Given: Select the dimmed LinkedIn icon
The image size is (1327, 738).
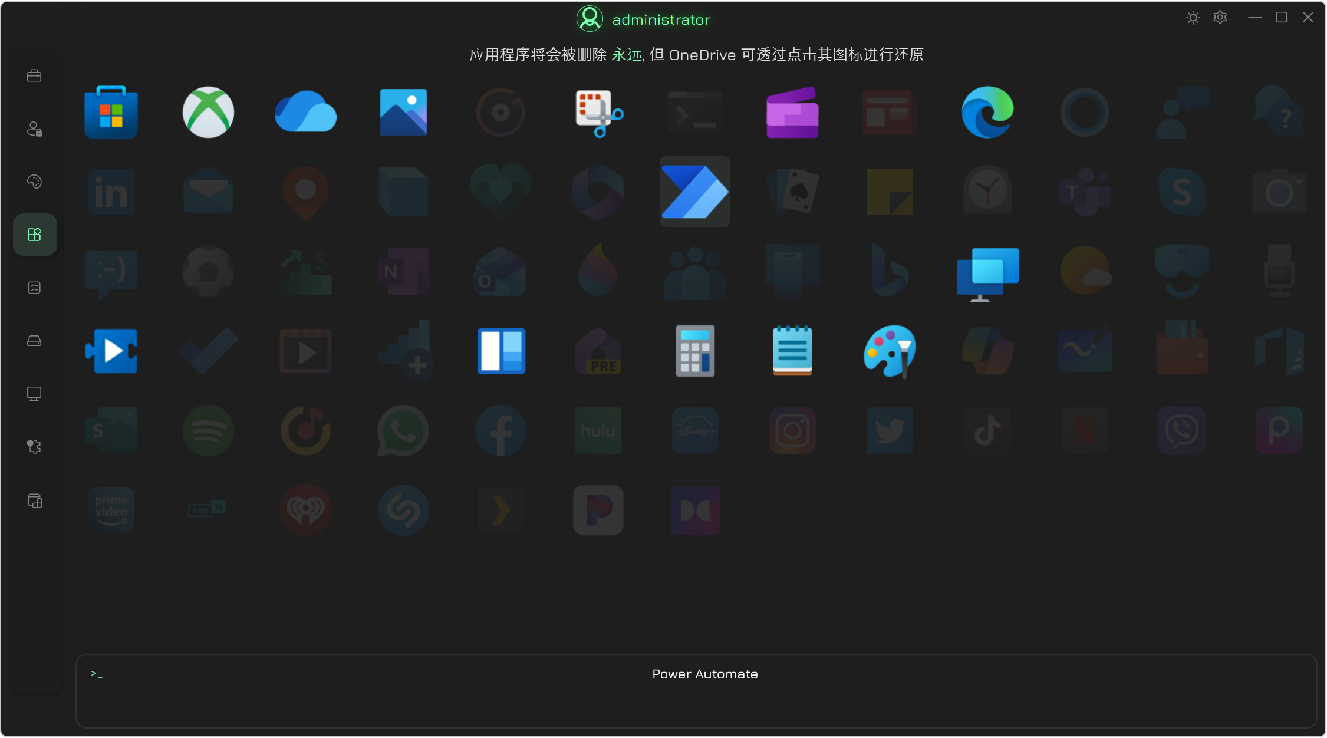Looking at the screenshot, I should (111, 192).
